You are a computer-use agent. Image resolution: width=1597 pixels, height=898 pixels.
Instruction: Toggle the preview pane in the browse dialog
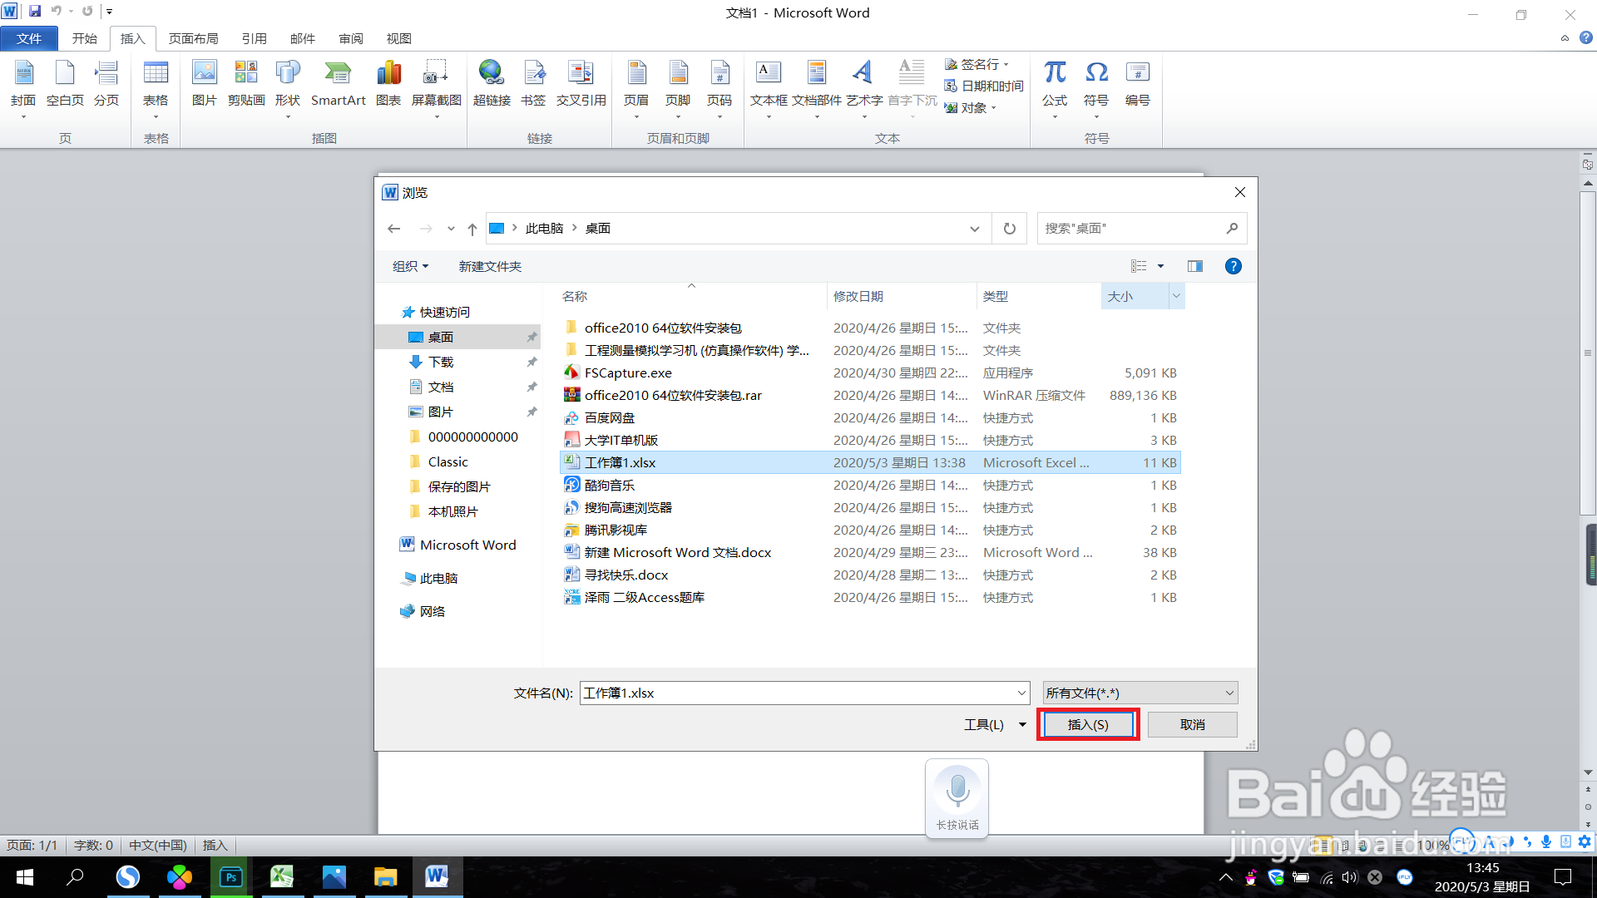click(1195, 265)
